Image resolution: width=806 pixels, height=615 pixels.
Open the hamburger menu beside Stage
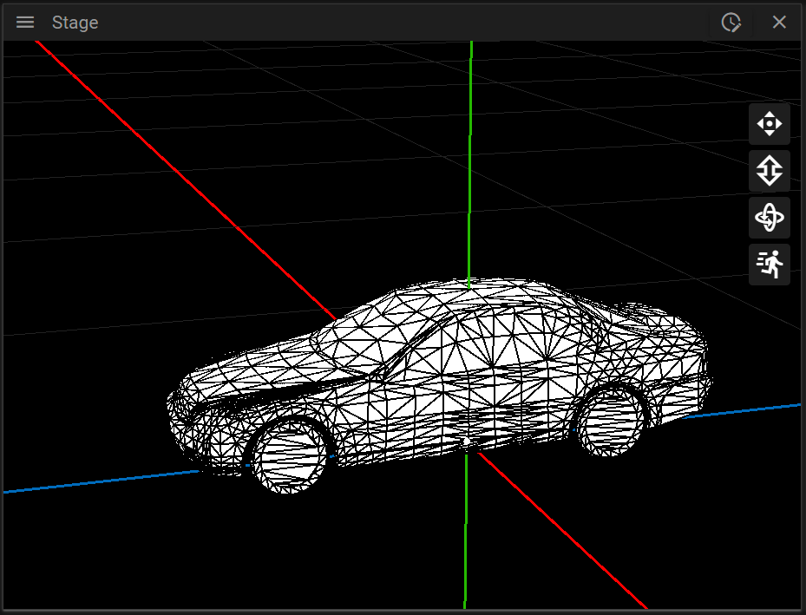tap(25, 23)
